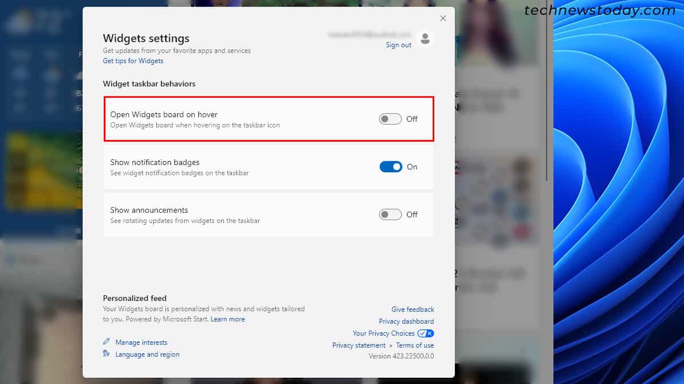Open Privacy statement link
The image size is (684, 384).
(359, 345)
